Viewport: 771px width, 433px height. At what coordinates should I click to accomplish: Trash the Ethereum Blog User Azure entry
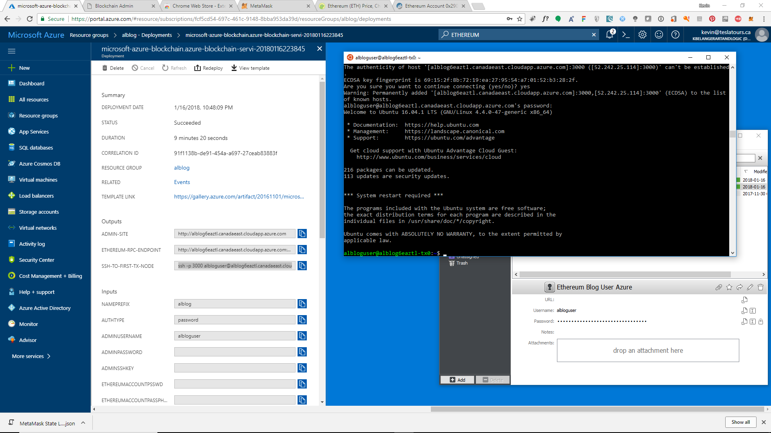click(761, 287)
